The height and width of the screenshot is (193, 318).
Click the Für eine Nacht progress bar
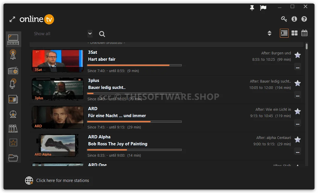[x=134, y=121]
